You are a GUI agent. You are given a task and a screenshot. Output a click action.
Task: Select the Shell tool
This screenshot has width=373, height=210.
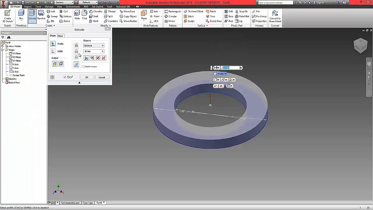94,16
